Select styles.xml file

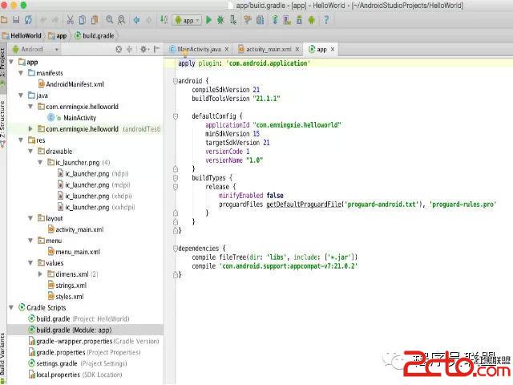(66, 297)
